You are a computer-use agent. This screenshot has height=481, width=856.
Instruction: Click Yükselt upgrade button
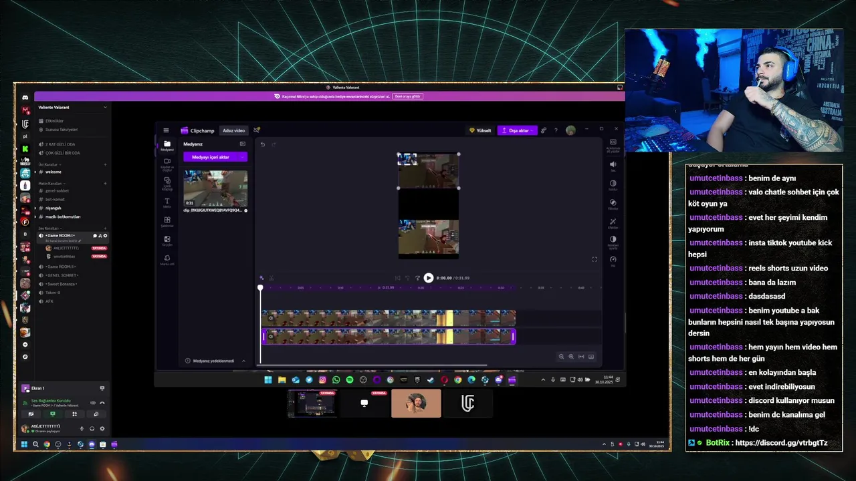click(481, 130)
